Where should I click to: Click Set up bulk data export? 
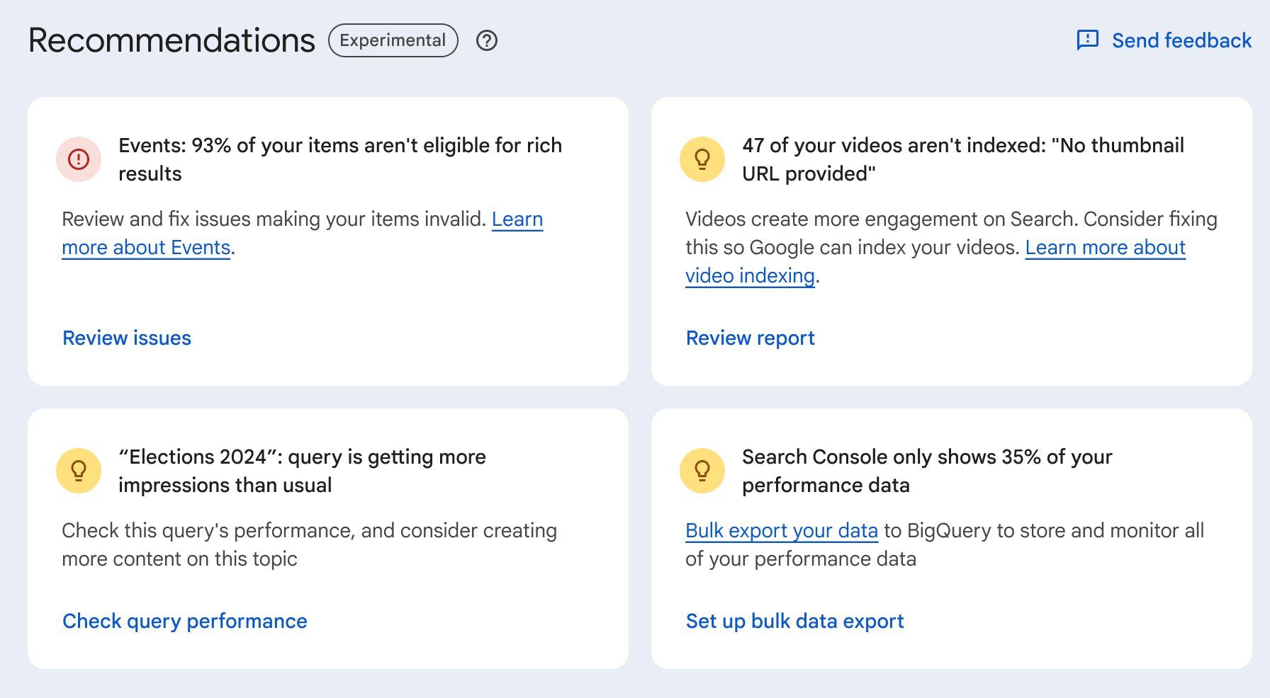click(794, 621)
